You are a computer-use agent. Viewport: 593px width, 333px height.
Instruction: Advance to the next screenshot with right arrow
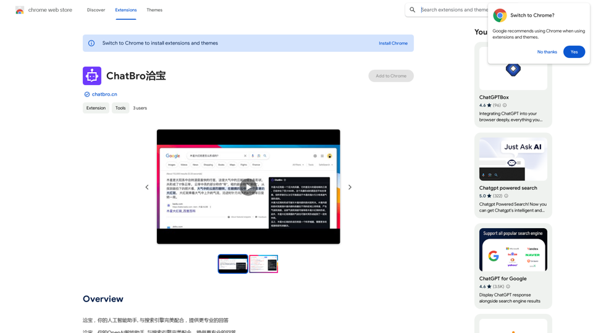(350, 187)
